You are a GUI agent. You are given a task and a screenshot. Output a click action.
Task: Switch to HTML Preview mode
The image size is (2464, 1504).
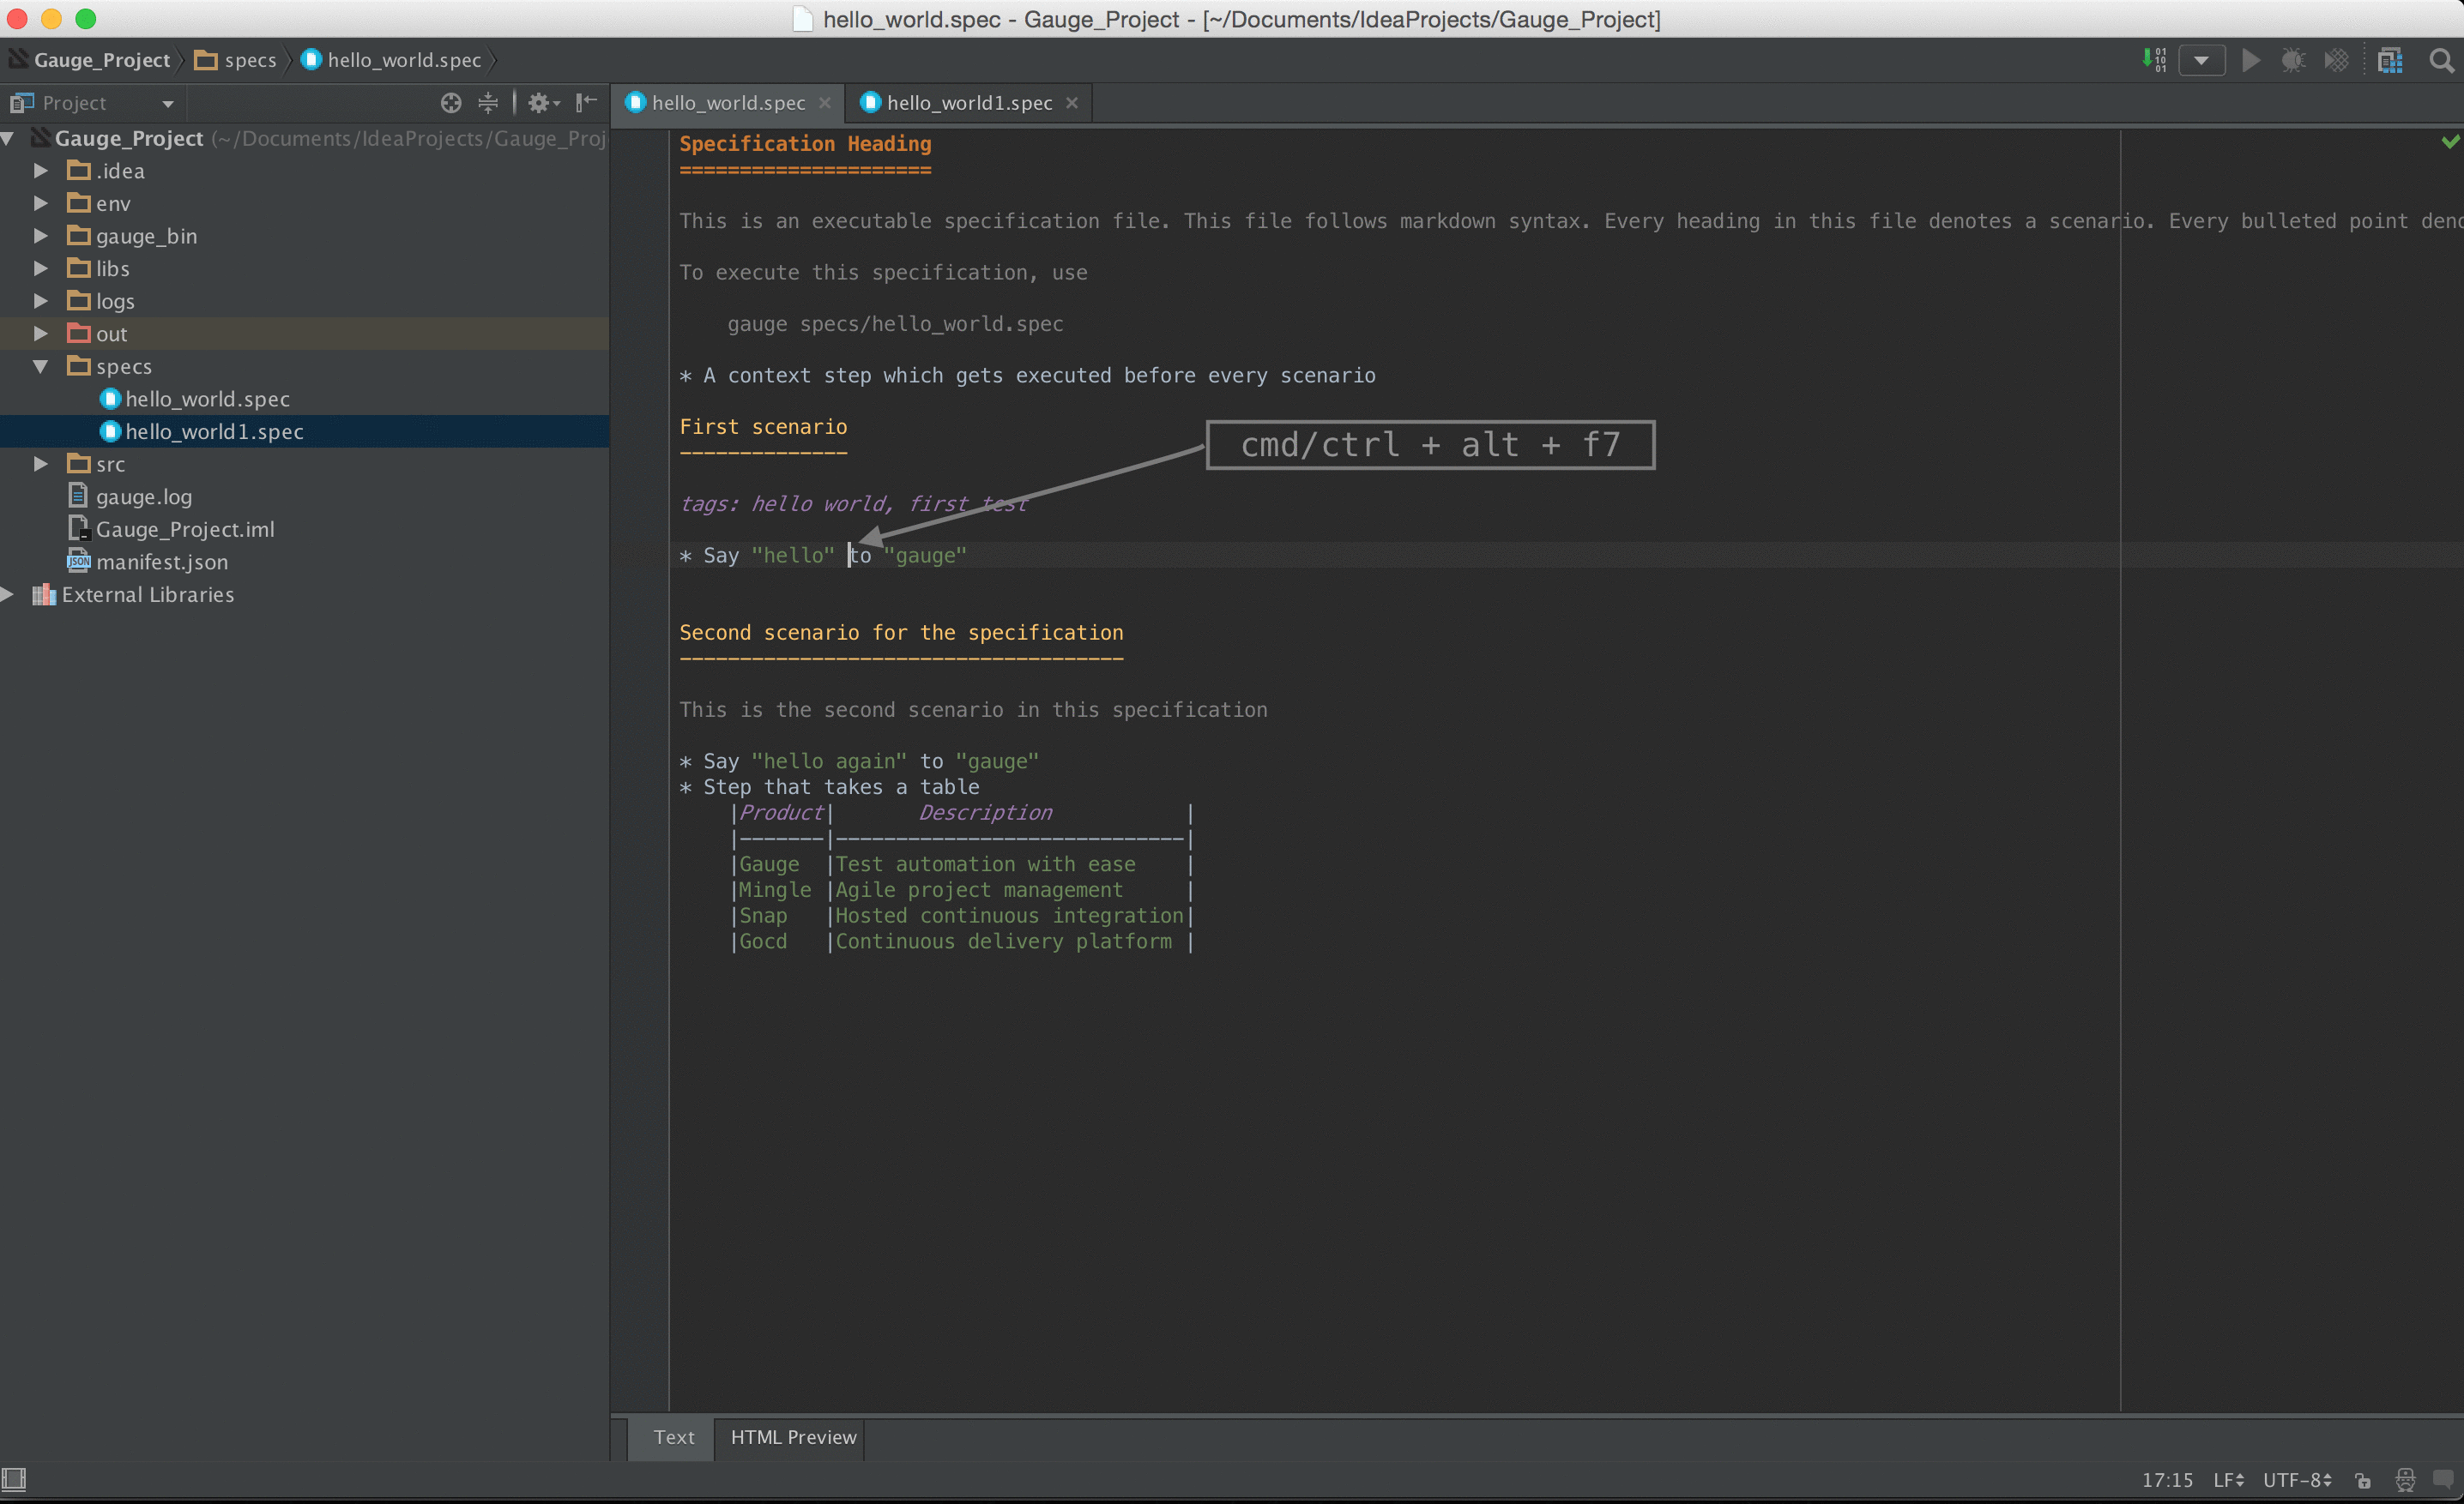[x=794, y=1437]
